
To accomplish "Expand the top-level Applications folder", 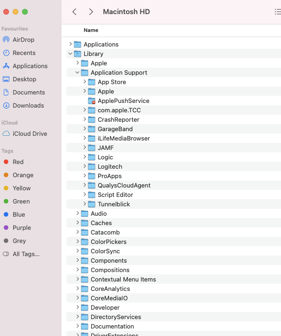I will click(70, 44).
